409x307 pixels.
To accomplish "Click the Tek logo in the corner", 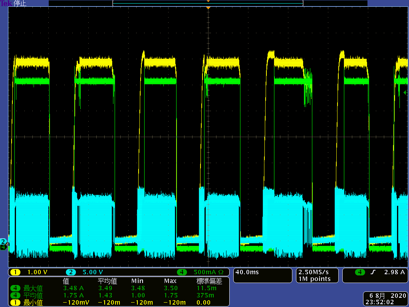I will tap(6, 3).
